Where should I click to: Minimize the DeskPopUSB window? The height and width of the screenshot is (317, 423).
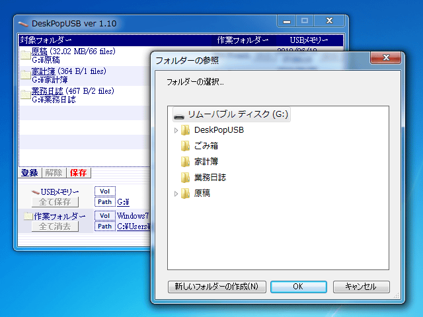point(287,21)
